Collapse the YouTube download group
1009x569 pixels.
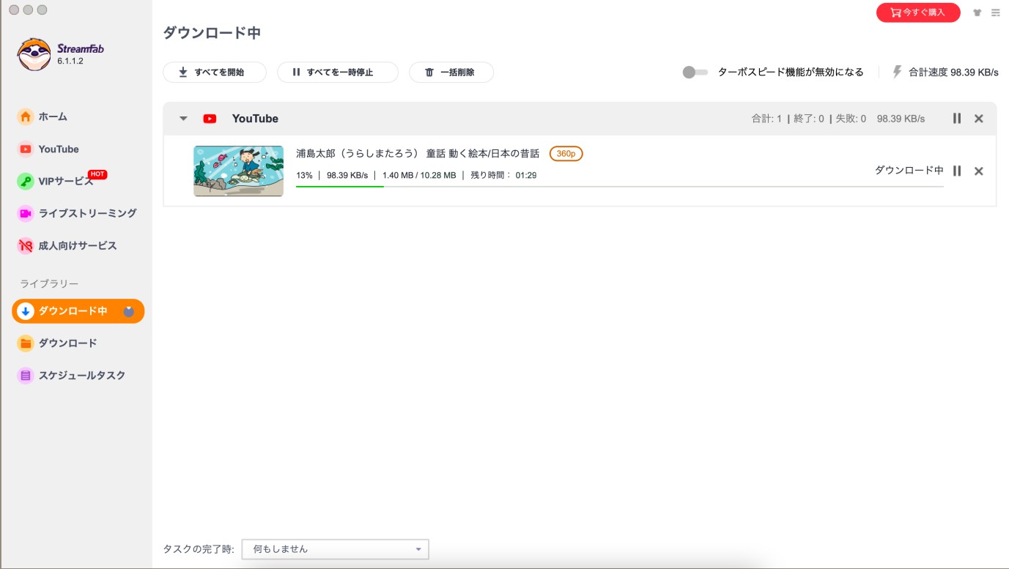(x=184, y=119)
